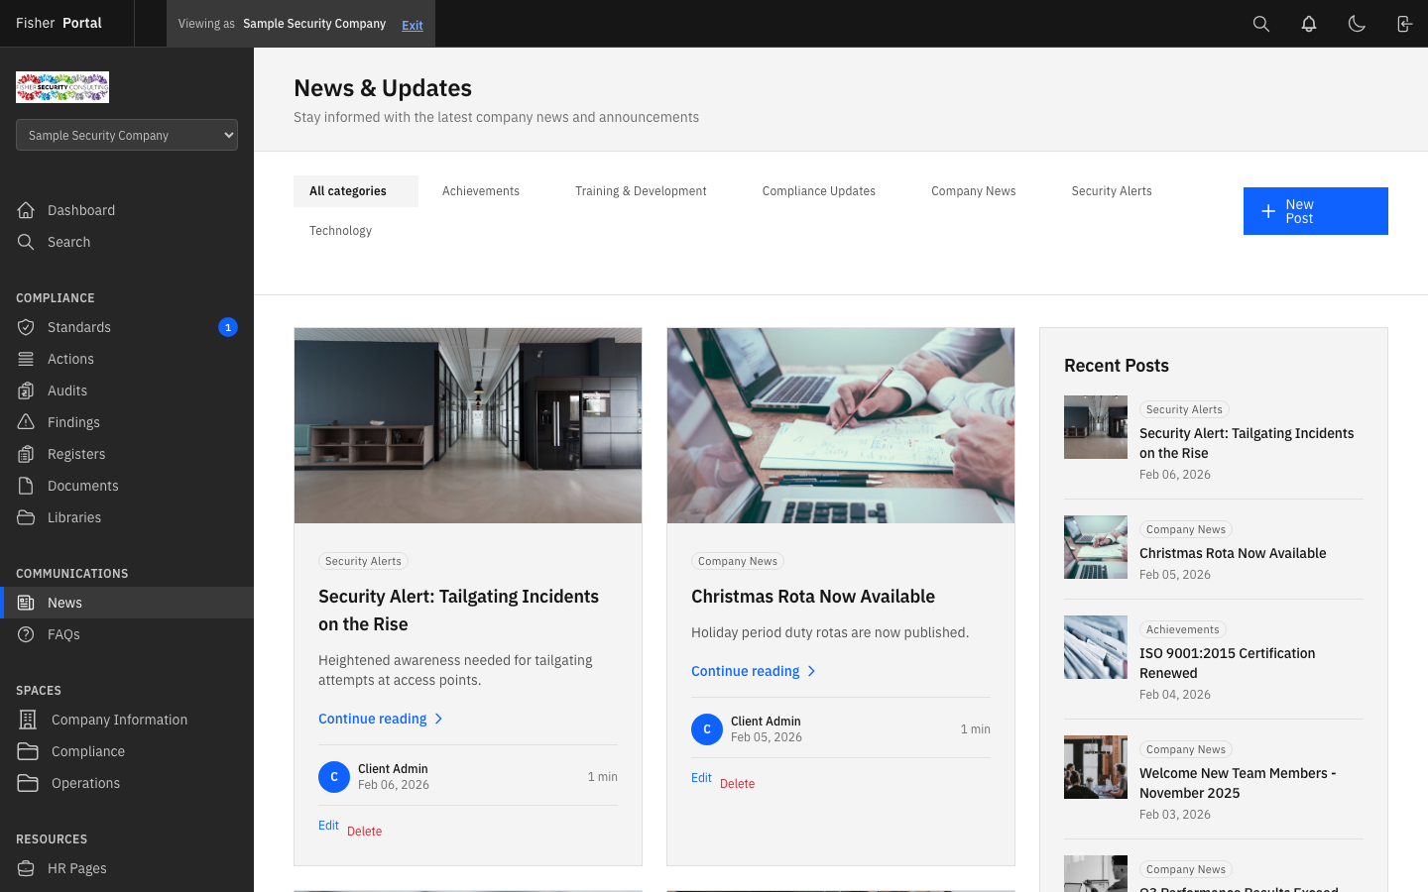This screenshot has height=892, width=1428.
Task: Toggle dark mode moon icon
Action: tap(1357, 24)
